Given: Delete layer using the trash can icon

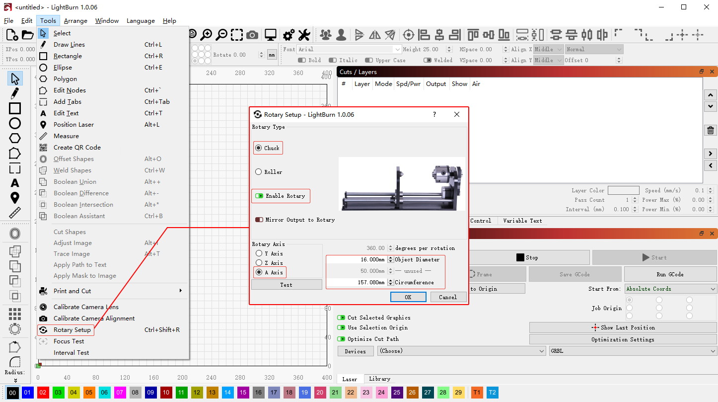Looking at the screenshot, I should point(711,131).
